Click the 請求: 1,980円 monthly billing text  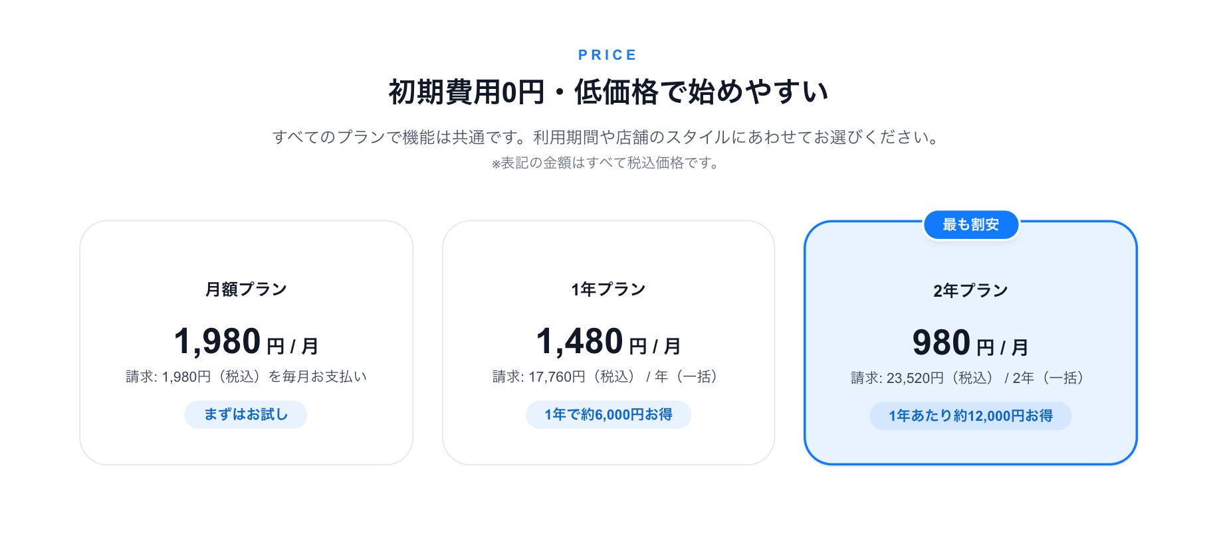tap(246, 377)
